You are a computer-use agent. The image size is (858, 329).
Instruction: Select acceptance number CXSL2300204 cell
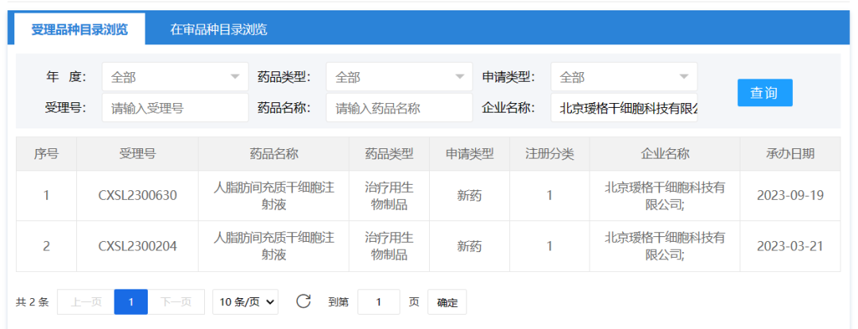137,247
